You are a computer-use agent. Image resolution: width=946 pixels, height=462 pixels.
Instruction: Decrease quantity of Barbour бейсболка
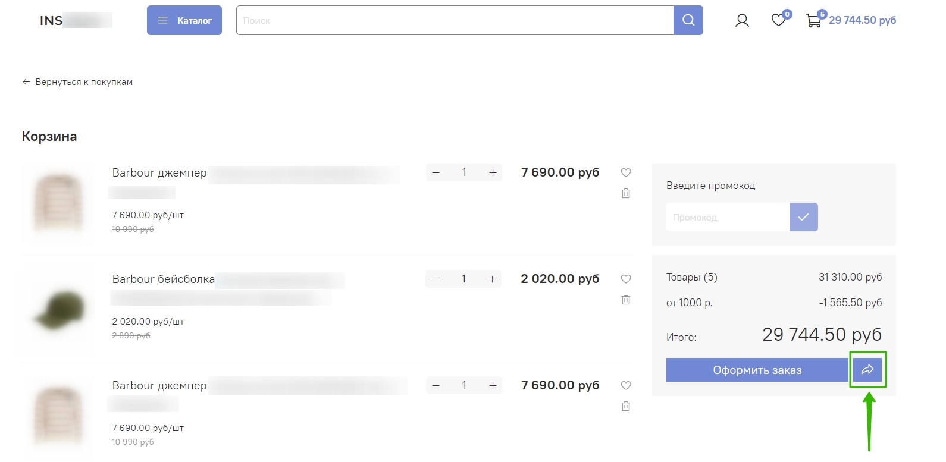tap(436, 279)
